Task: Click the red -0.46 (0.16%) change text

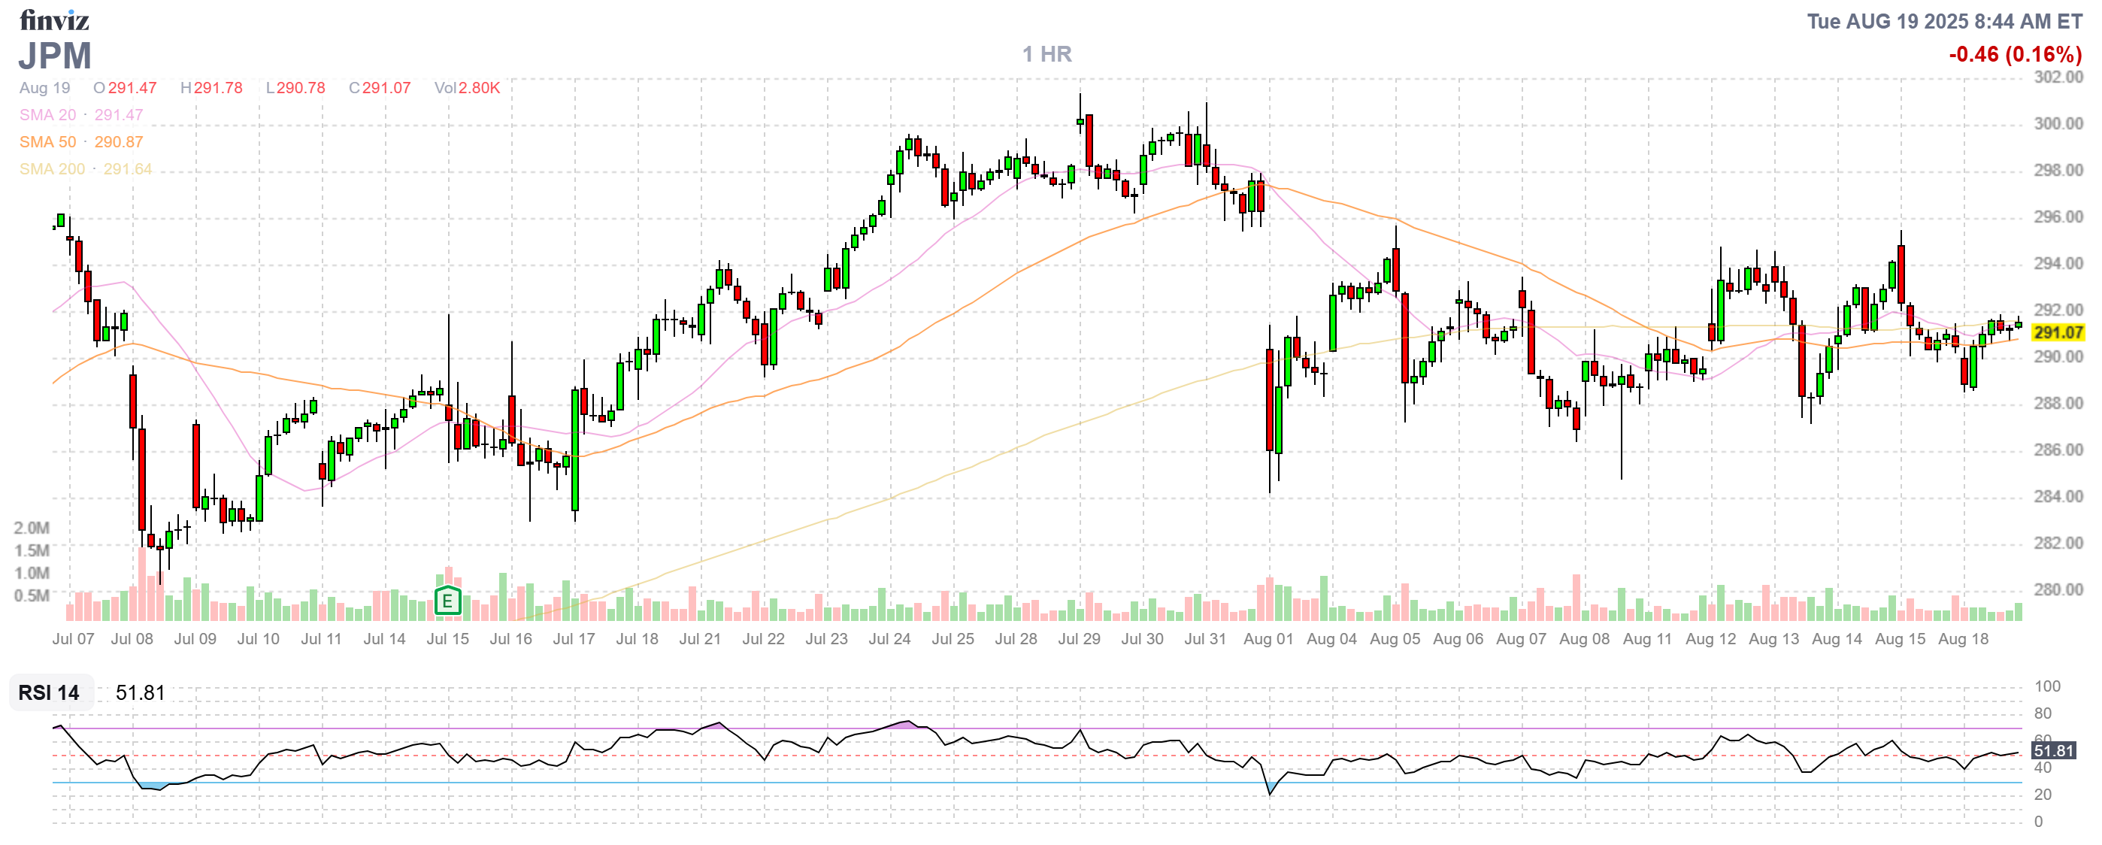Action: (2015, 55)
